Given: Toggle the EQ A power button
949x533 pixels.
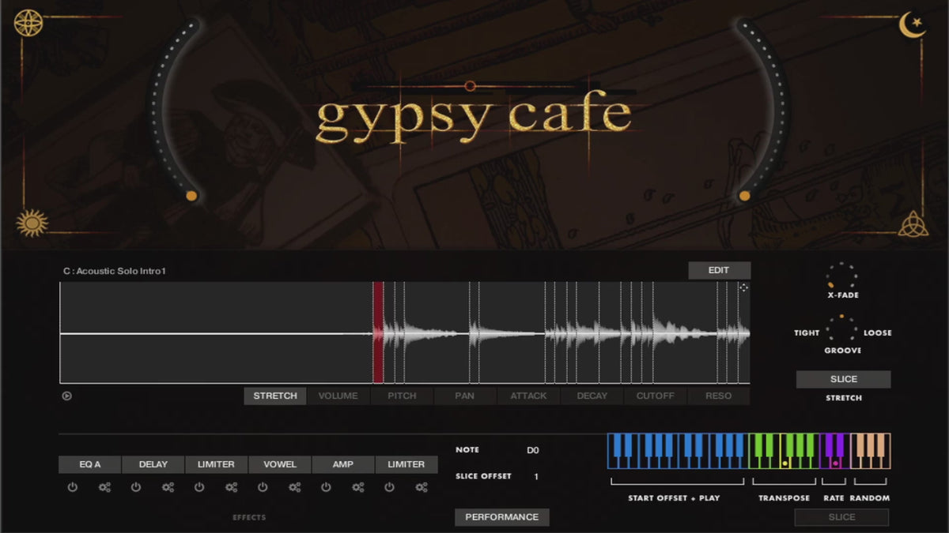Looking at the screenshot, I should coord(73,487).
